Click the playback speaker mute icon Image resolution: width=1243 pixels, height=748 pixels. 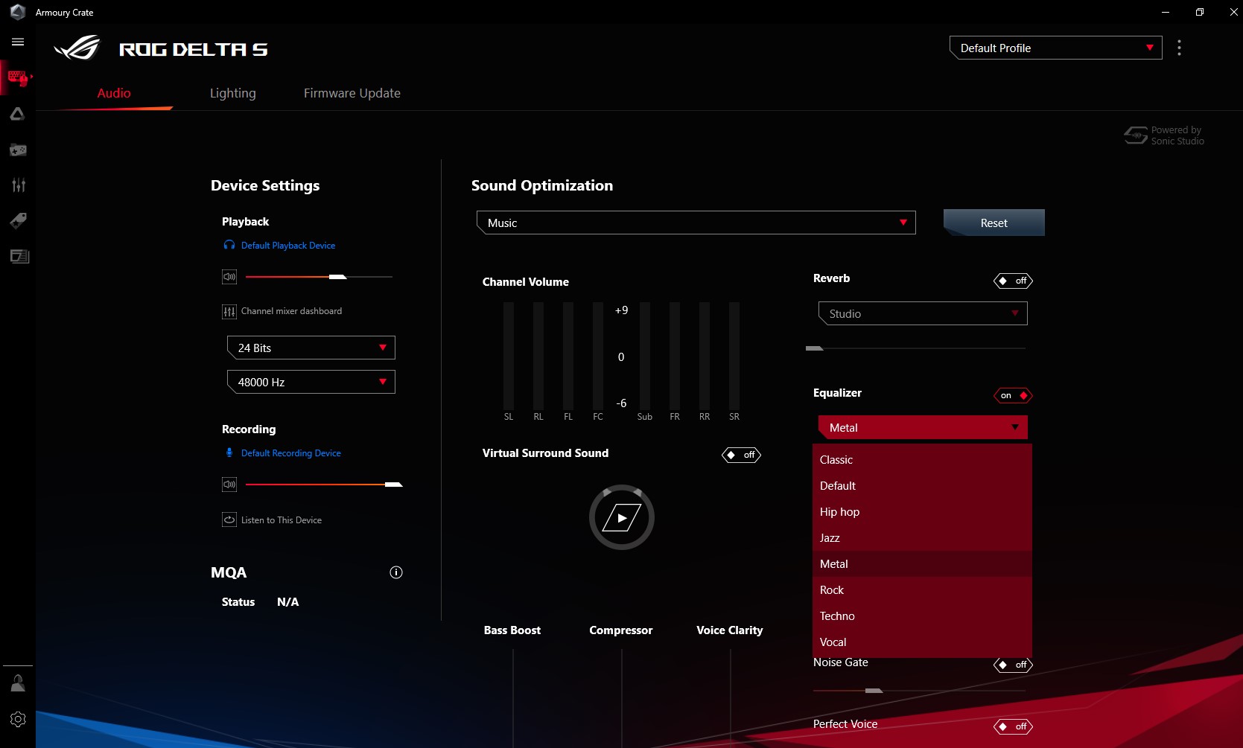tap(229, 277)
